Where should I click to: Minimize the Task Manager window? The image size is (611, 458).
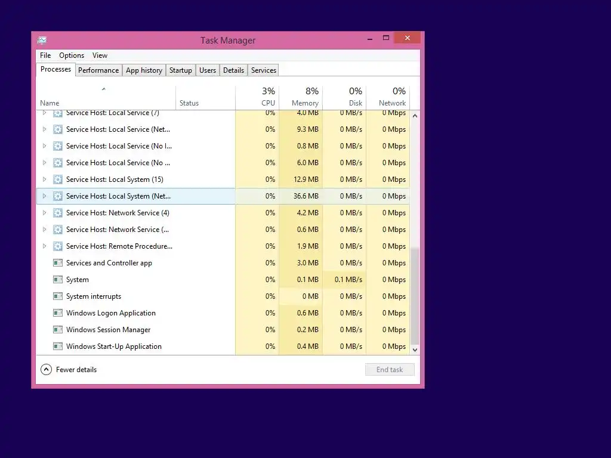point(370,38)
